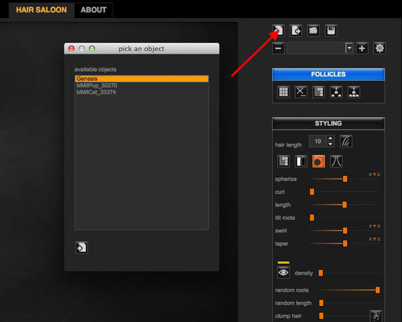
Task: Click the open folder icon
Action: coord(314,31)
